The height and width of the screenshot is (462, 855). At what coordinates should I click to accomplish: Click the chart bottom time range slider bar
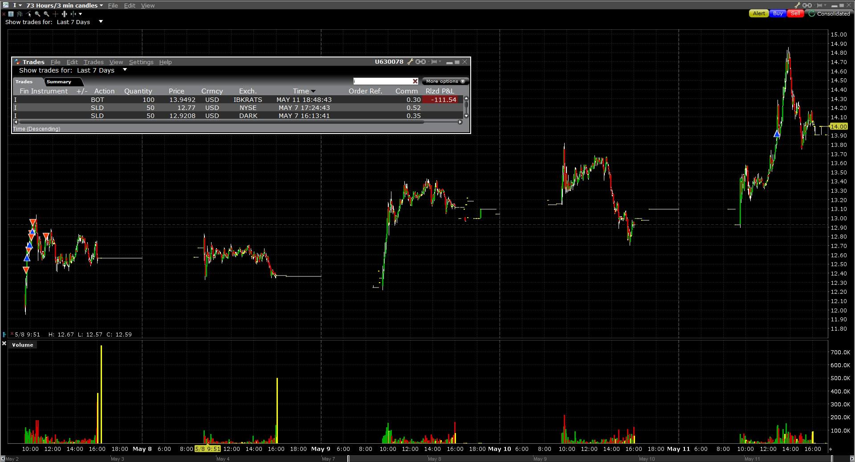pyautogui.click(x=590, y=459)
